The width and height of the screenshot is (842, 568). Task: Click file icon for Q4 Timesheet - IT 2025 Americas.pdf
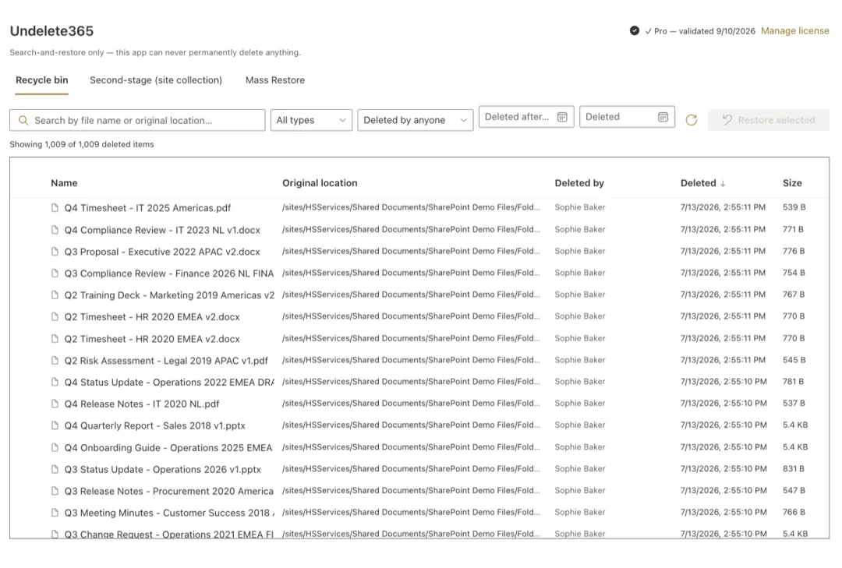(x=55, y=208)
